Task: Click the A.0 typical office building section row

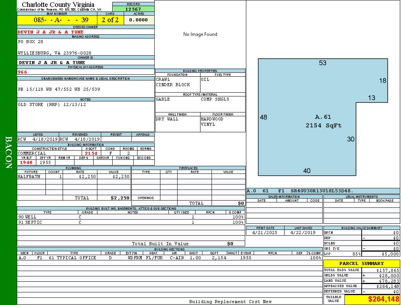Action: (168, 258)
